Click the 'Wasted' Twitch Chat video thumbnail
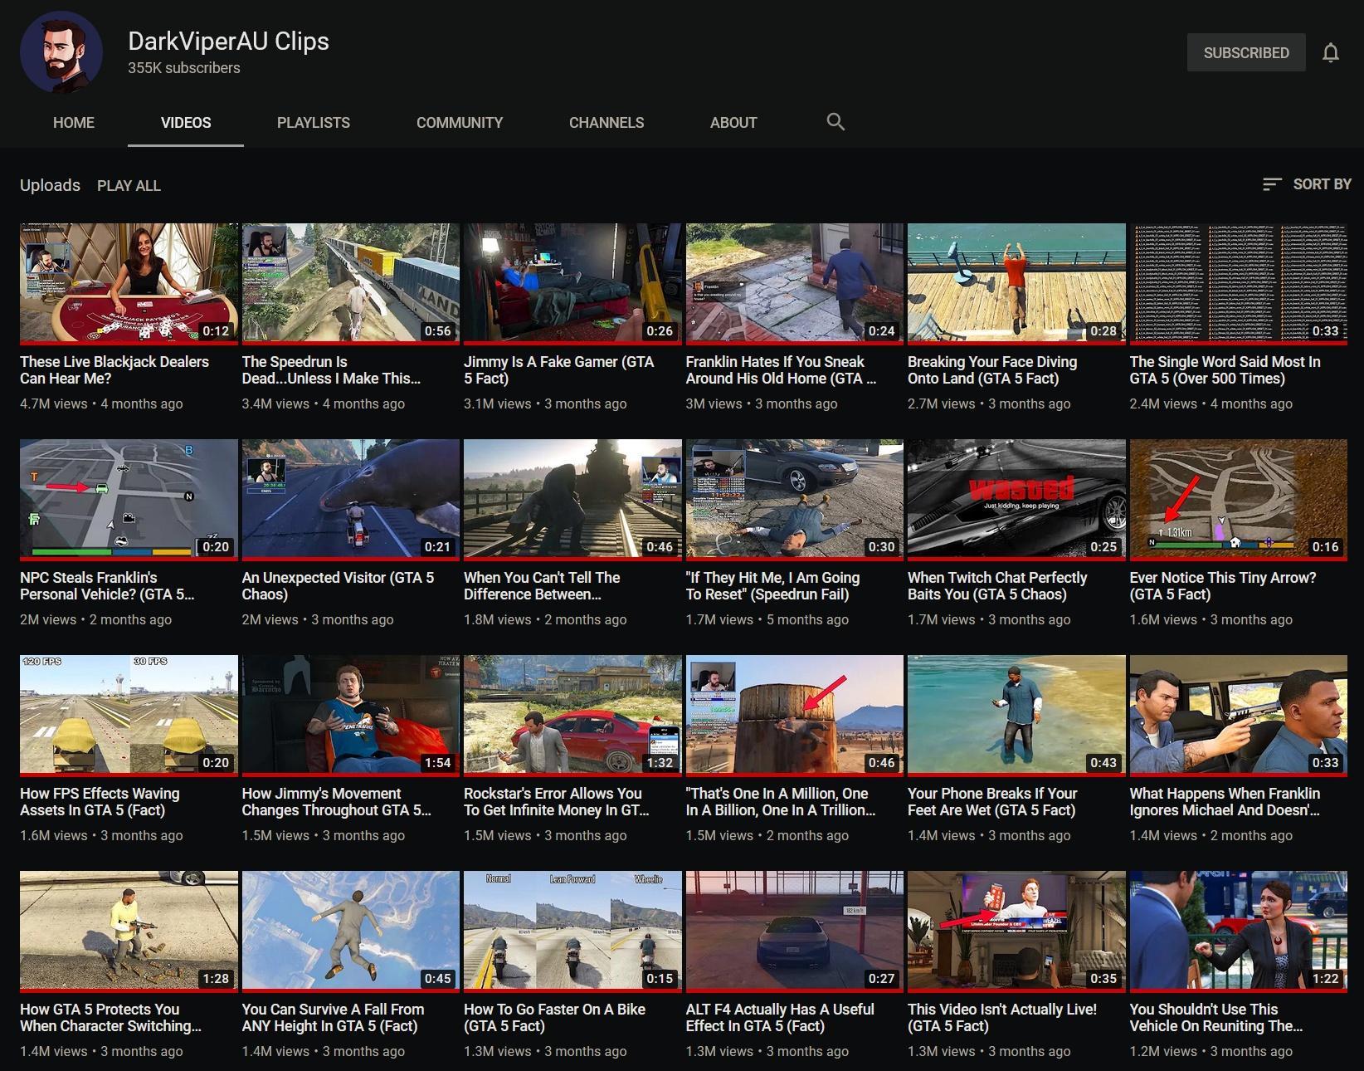This screenshot has width=1364, height=1071. coord(1016,498)
